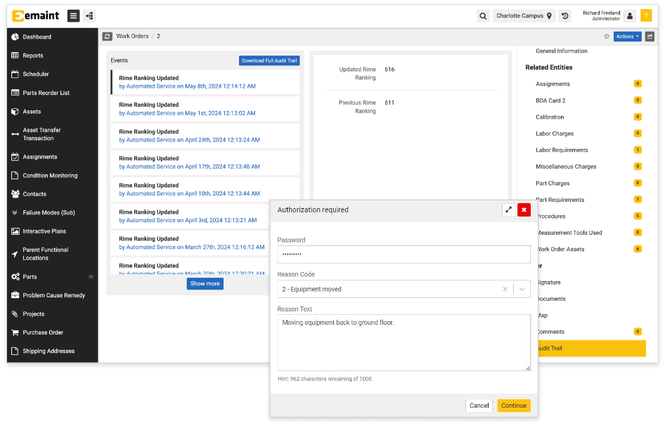Select the May 8th Rime Ranking event
This screenshot has height=426, width=665.
click(x=205, y=82)
